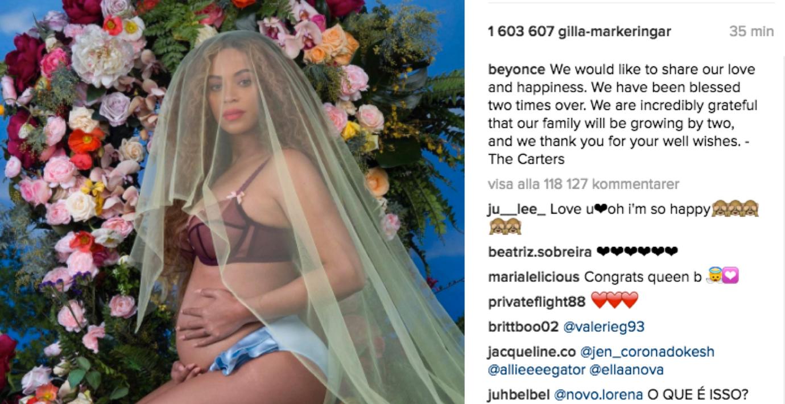Open jacqueline.co commenter profile
785x404 pixels.
pyautogui.click(x=532, y=352)
